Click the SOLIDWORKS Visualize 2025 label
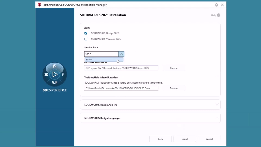 coord(106,39)
